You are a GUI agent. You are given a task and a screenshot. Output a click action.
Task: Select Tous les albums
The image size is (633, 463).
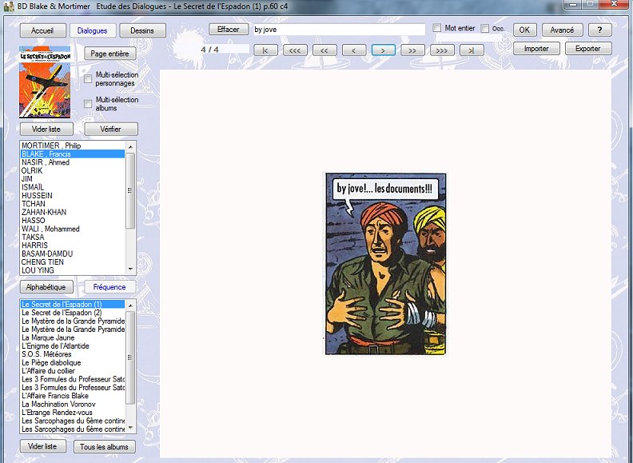pos(104,446)
